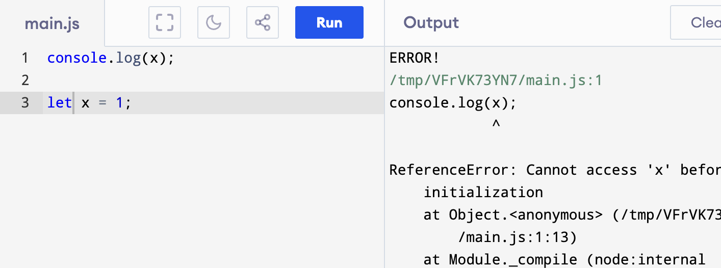The width and height of the screenshot is (721, 268).
Task: Click the green /tmp main.js:1 path in output
Action: (496, 81)
